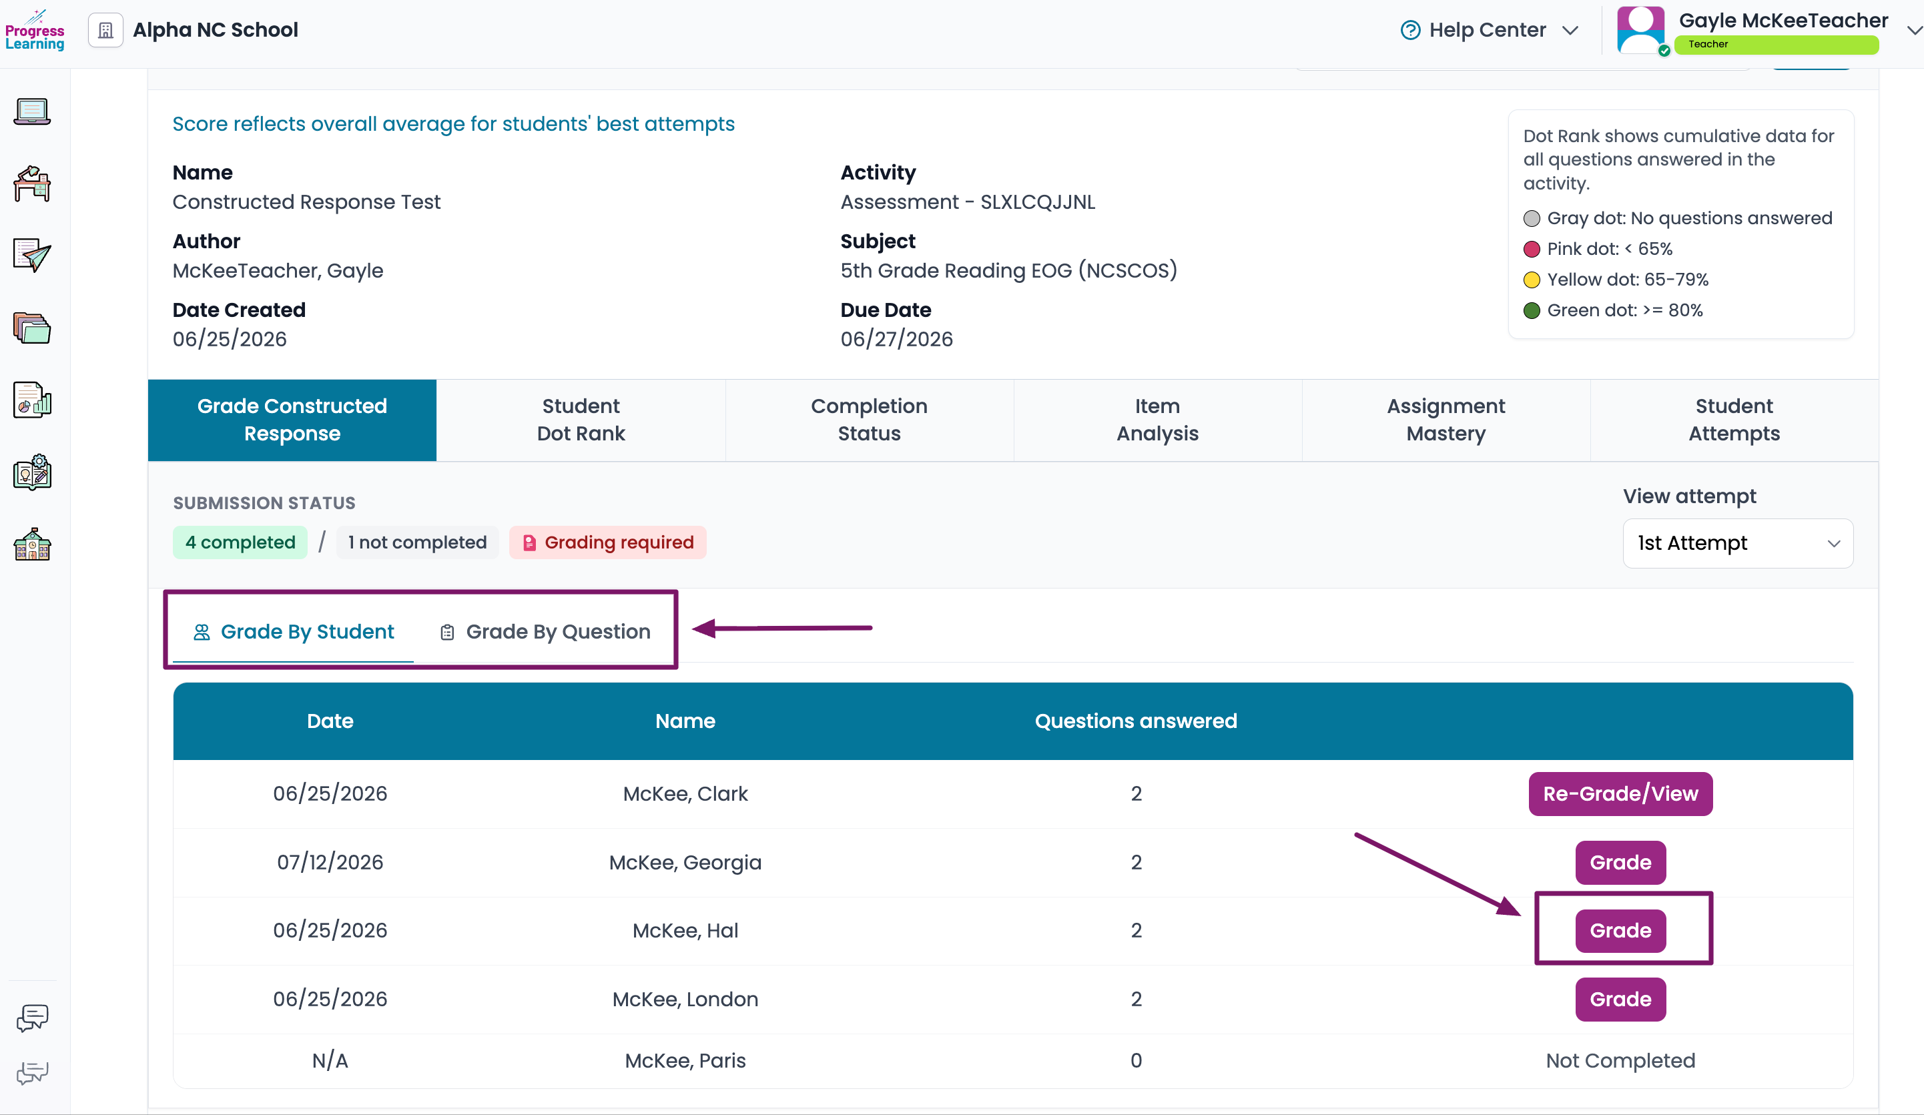The width and height of the screenshot is (1924, 1115).
Task: Click Re-Grade/View for McKee, Clark
Action: click(1620, 793)
